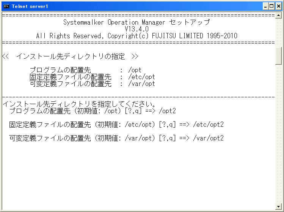Click the Systemwalker Operation Manager heading
The width and height of the screenshot is (284, 212).
pyautogui.click(x=137, y=22)
